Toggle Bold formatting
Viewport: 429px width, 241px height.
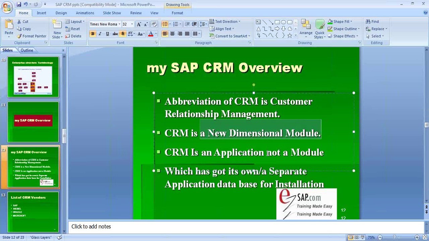point(93,34)
